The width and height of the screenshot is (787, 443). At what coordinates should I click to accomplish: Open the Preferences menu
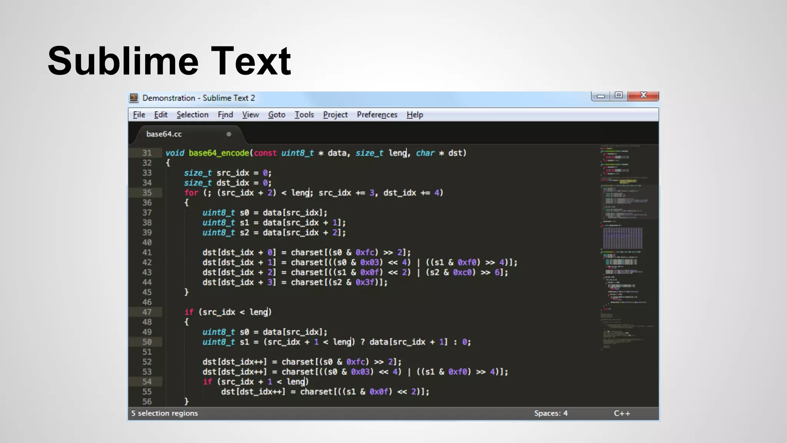(377, 115)
